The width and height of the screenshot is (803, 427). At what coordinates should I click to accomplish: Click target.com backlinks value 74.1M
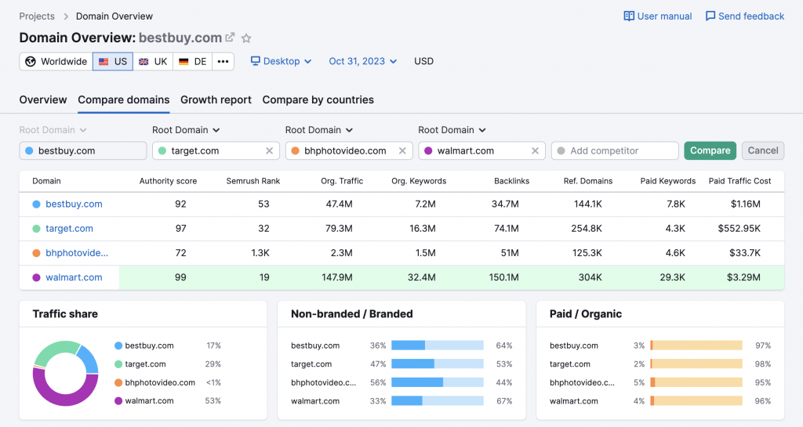(x=507, y=229)
